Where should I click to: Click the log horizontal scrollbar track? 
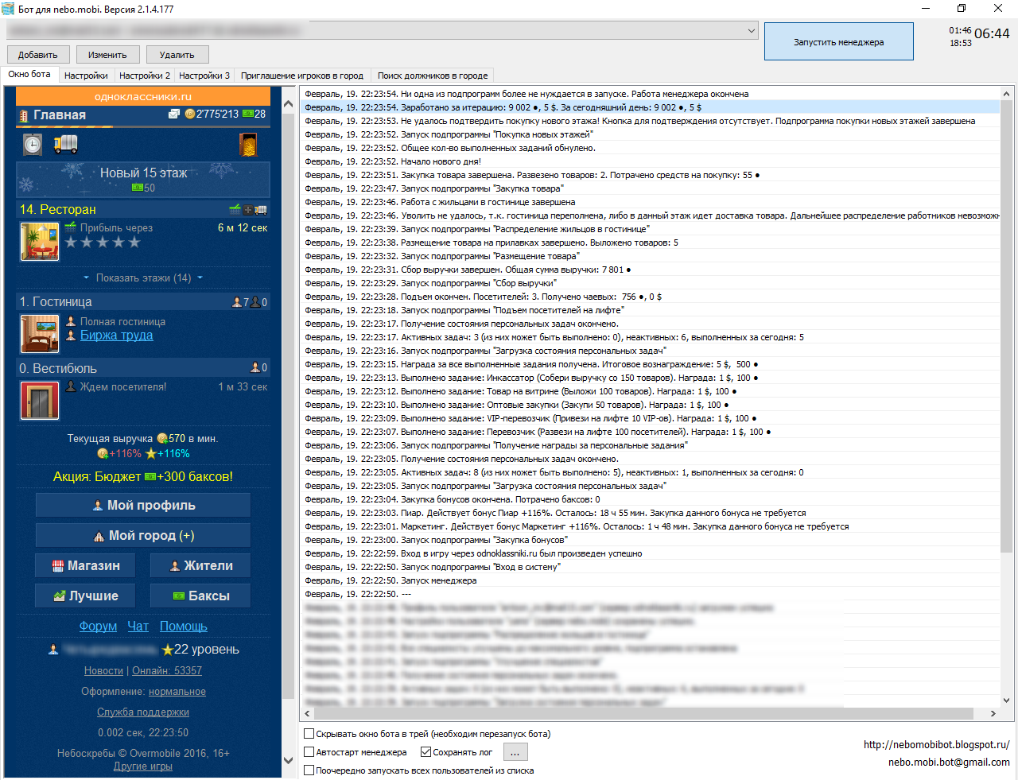[x=651, y=714]
